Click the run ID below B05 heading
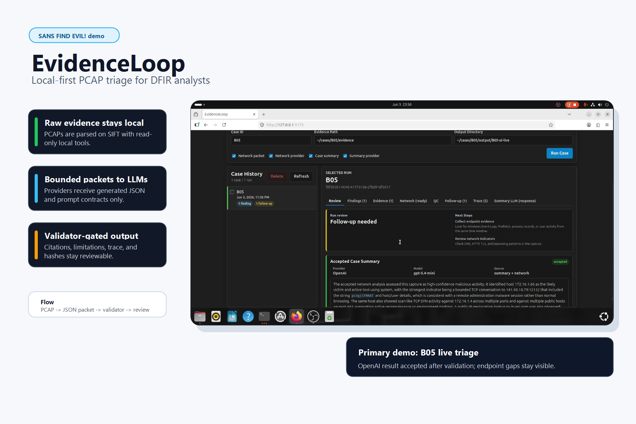 click(x=358, y=187)
